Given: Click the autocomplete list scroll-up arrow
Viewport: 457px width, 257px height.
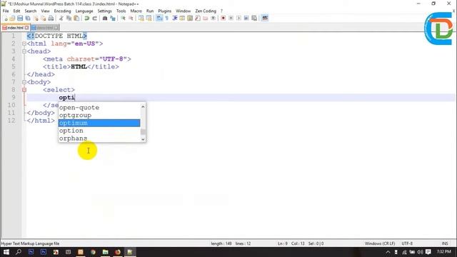Looking at the screenshot, I should point(143,106).
